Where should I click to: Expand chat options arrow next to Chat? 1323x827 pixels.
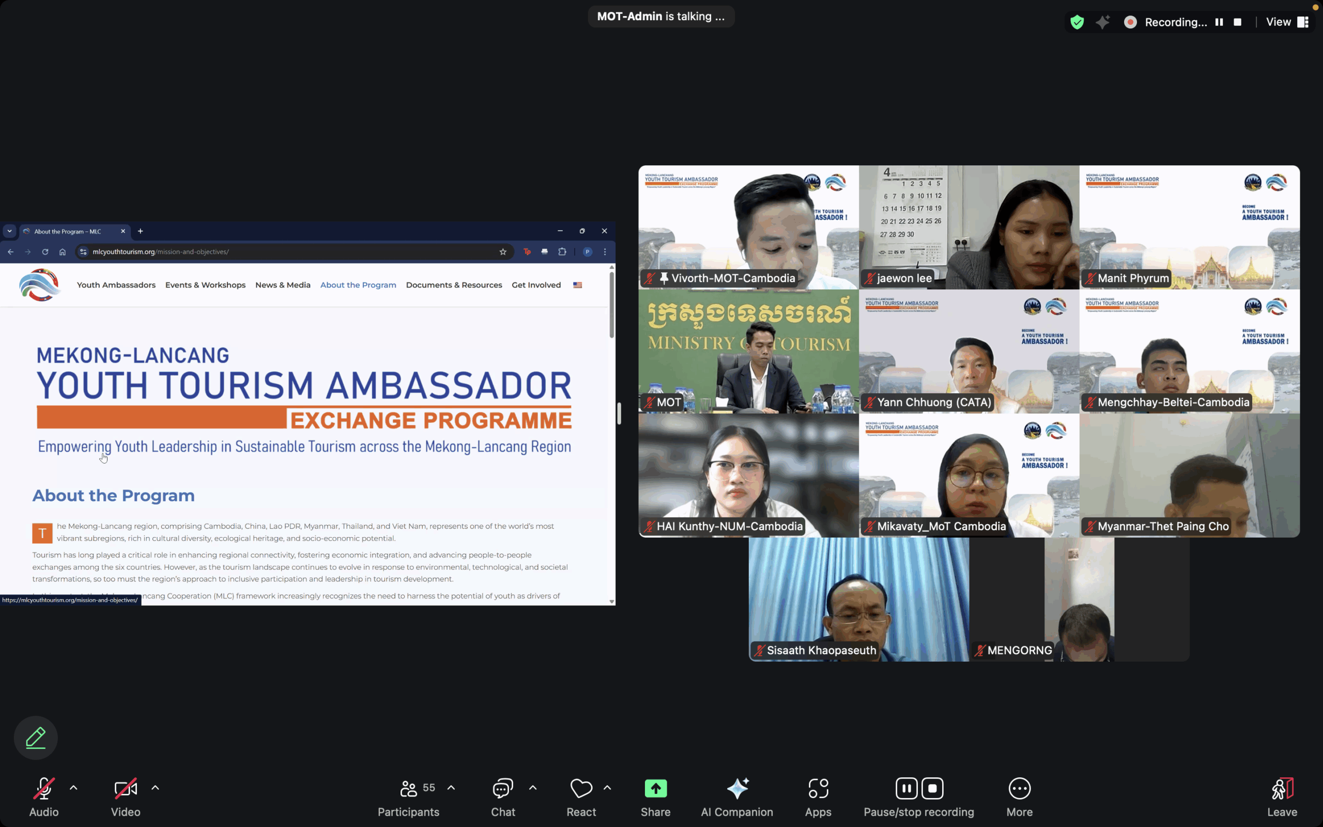pyautogui.click(x=532, y=788)
